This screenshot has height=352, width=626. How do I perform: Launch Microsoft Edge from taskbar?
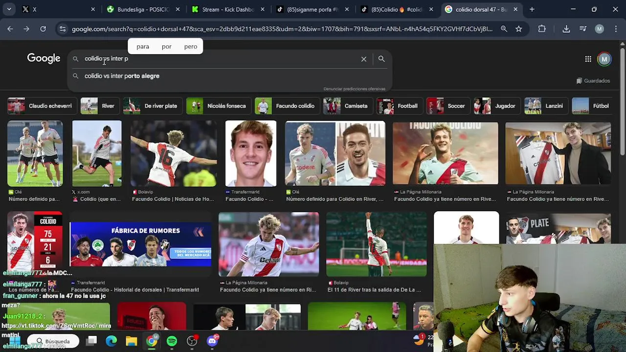pyautogui.click(x=112, y=341)
